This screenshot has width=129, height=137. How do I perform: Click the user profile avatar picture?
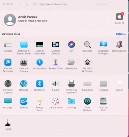pos(10,20)
